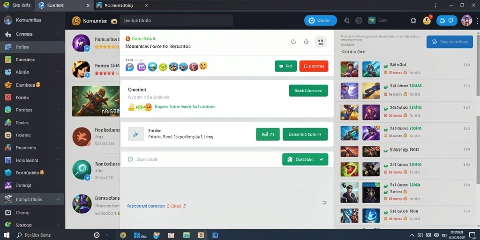Screen dimensions: 480x240
Task: Open the three-dot menu in the top right
Action: coord(477,21)
